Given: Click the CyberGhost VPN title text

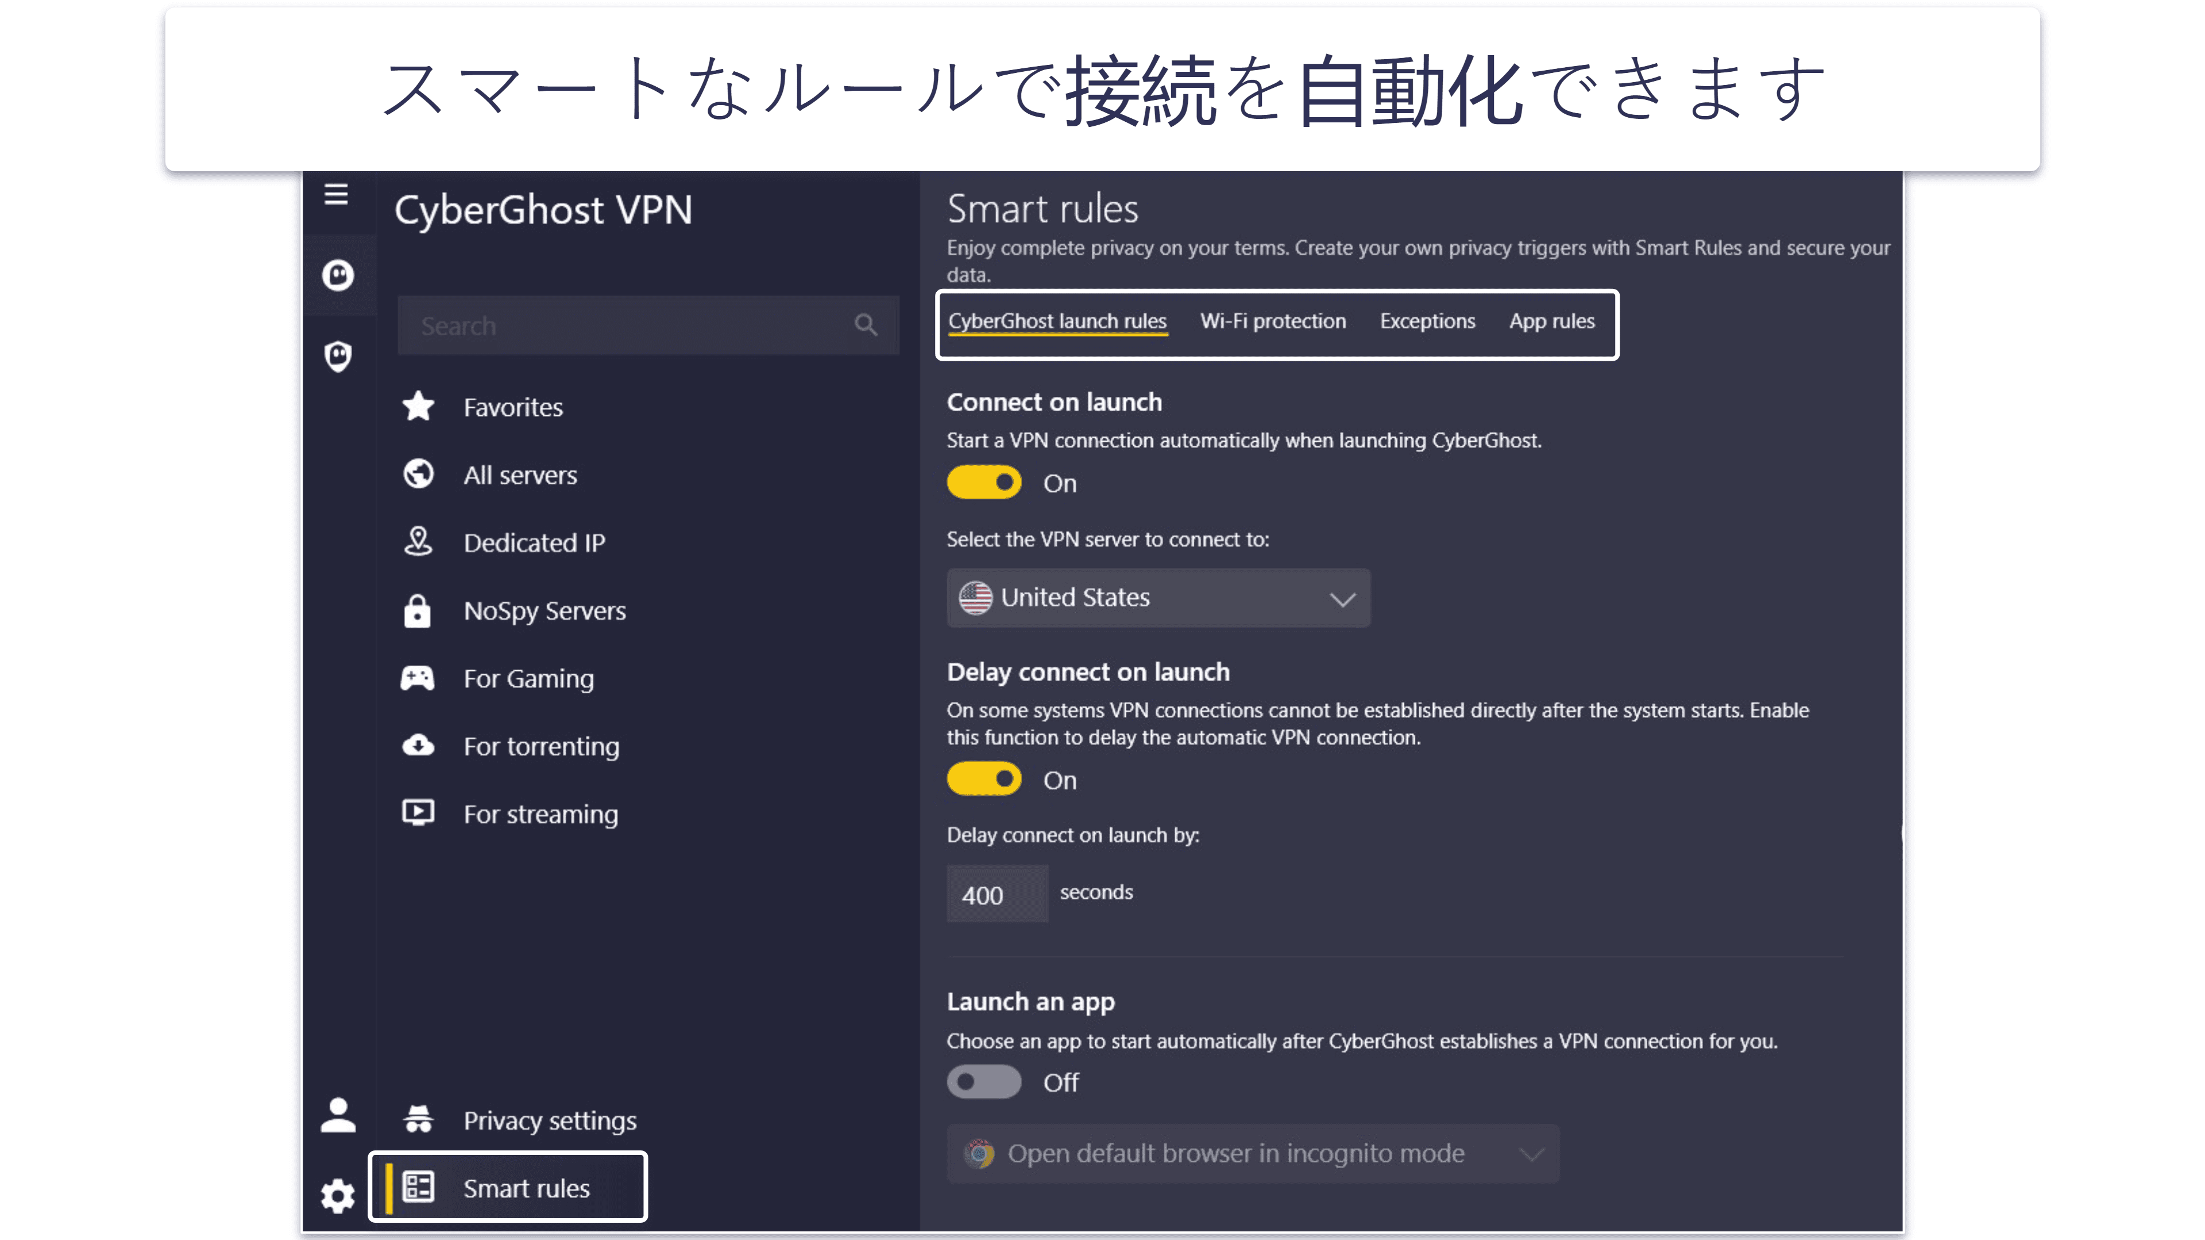Looking at the screenshot, I should click(543, 211).
